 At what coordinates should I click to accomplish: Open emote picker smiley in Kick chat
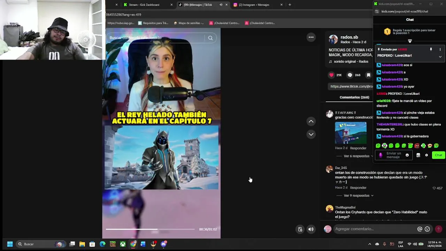[x=407, y=155]
